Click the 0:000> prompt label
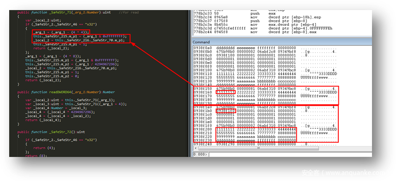396x181 pixels. (200, 154)
